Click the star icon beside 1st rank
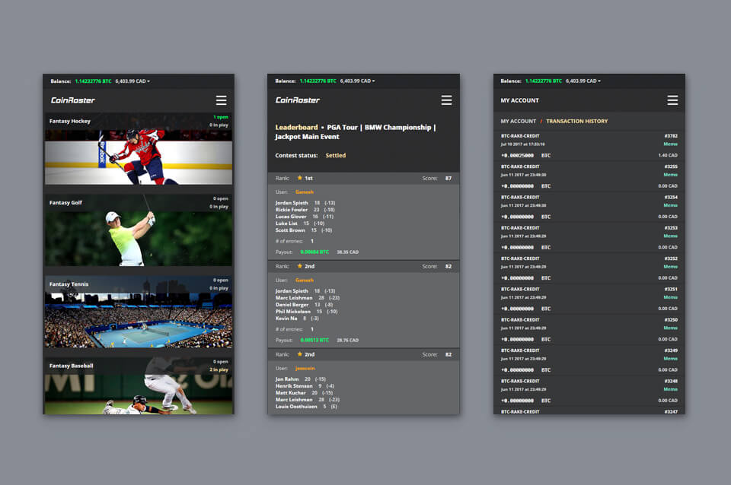Screen dimensions: 731x485 click(299, 178)
